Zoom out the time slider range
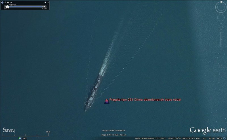 pos(5,2)
